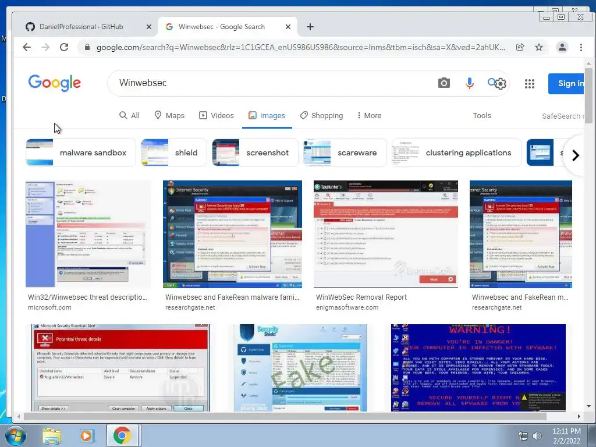Click the browser forward arrow
Image resolution: width=596 pixels, height=447 pixels.
45,47
